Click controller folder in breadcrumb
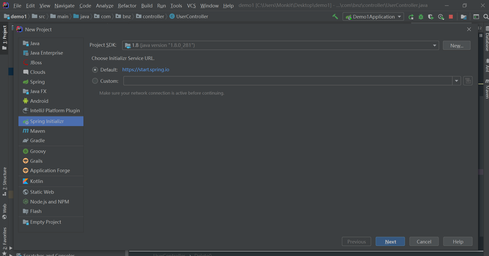The image size is (489, 256). (150, 17)
